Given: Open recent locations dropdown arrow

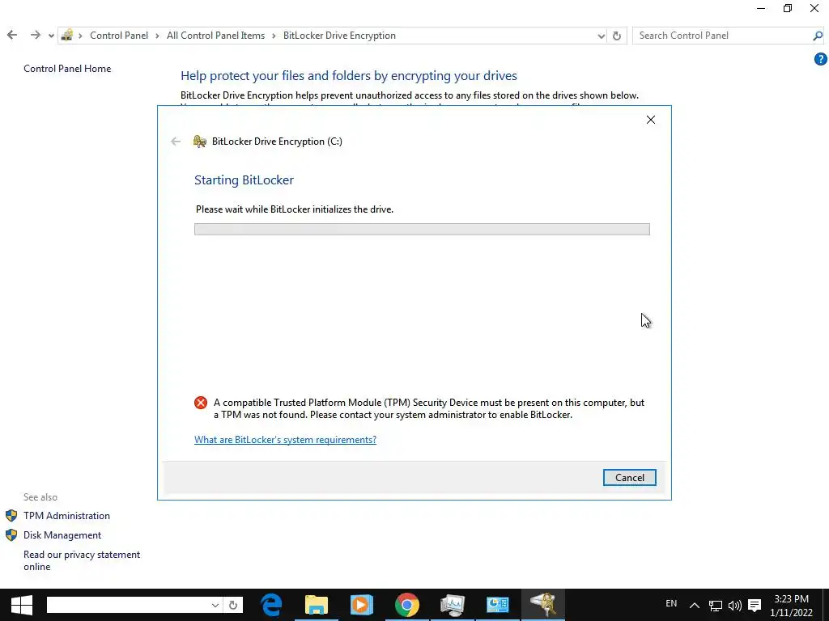Looking at the screenshot, I should point(51,36).
